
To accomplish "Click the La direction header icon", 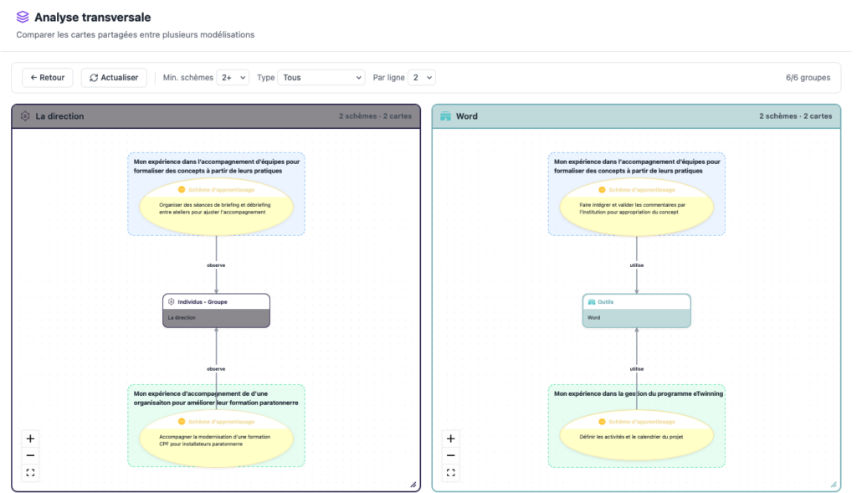I will [x=25, y=116].
